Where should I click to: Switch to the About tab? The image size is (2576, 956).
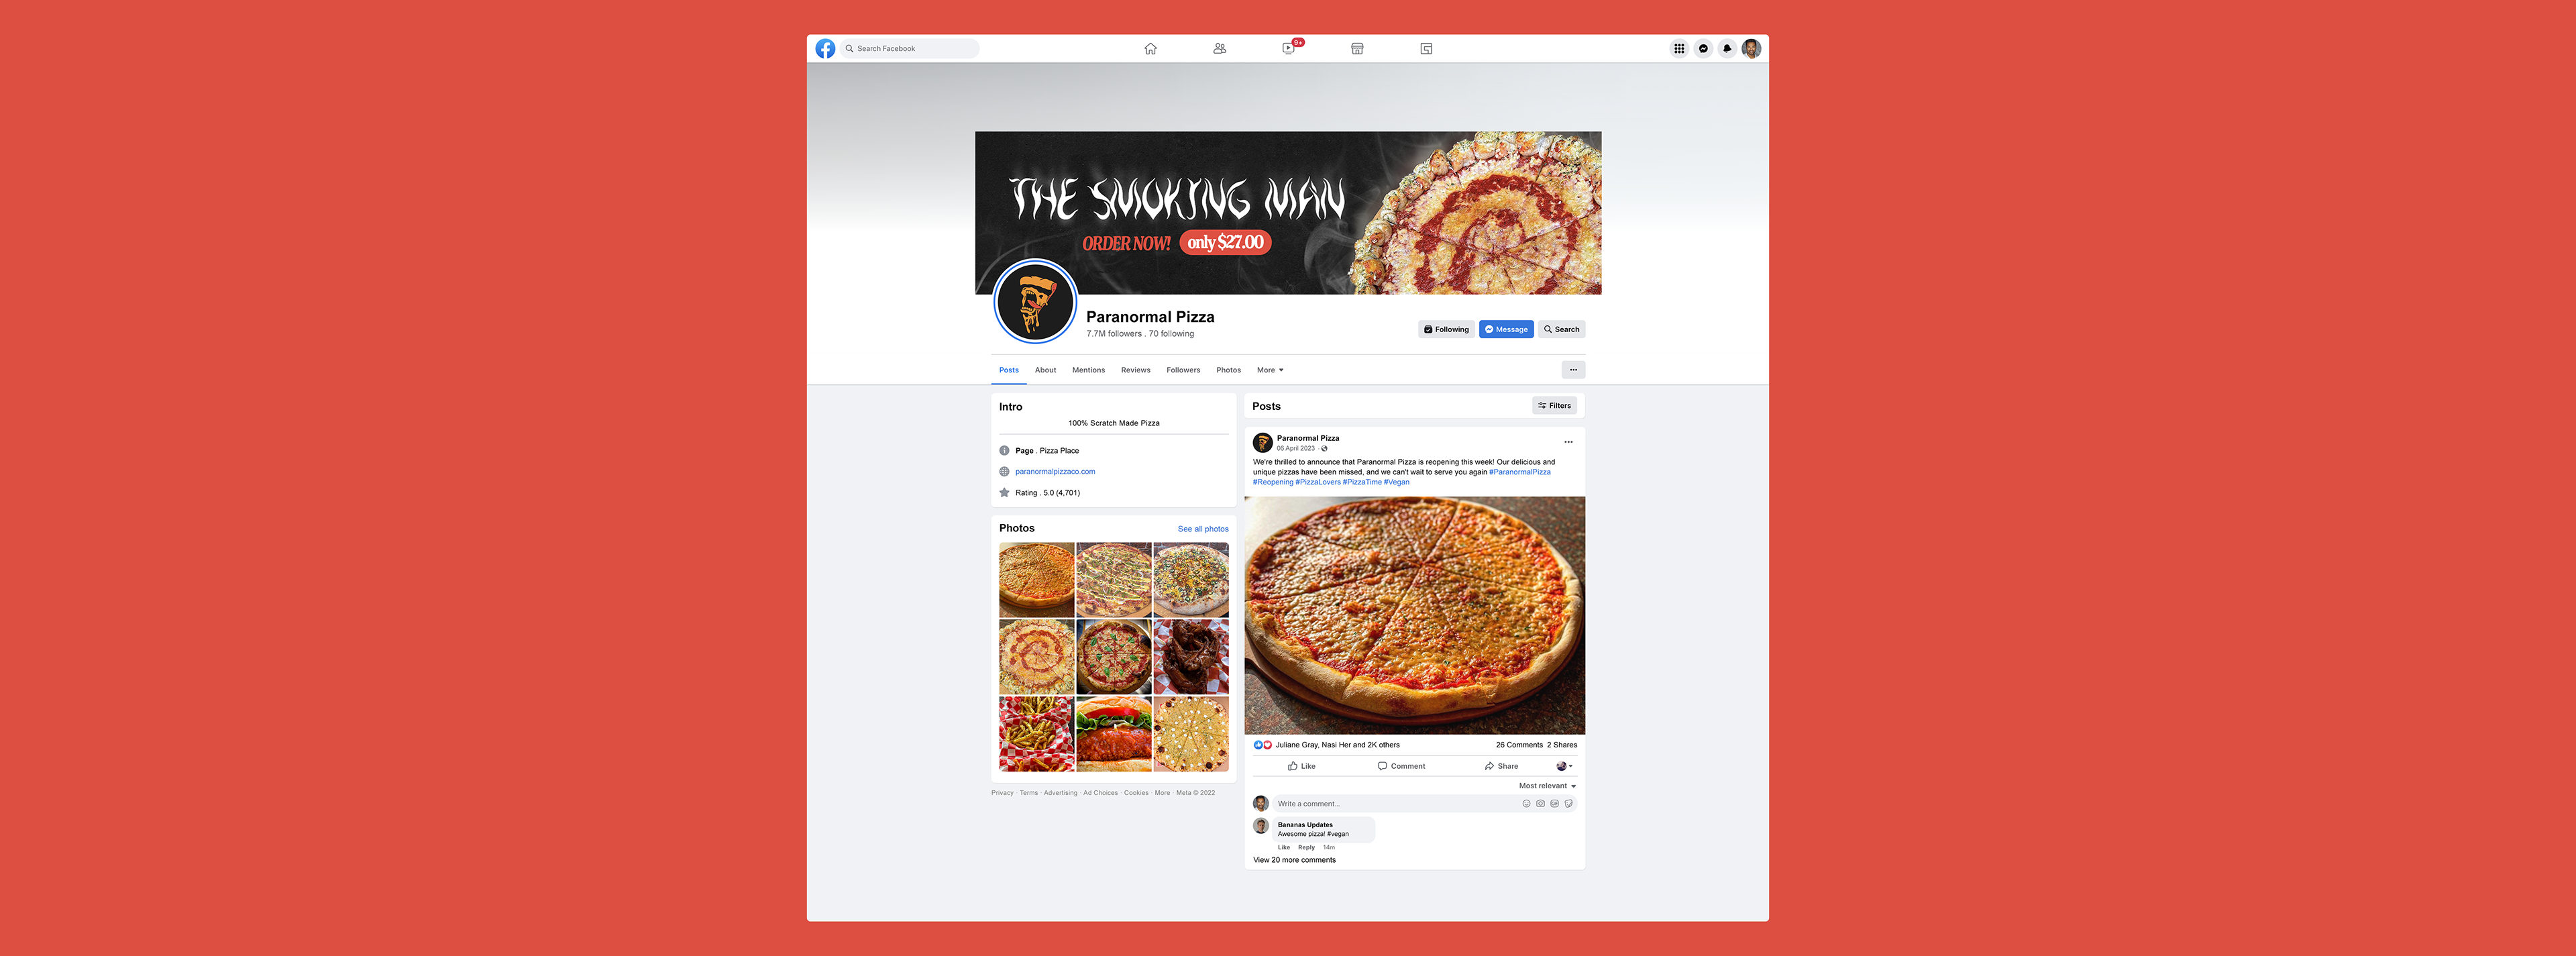point(1045,370)
